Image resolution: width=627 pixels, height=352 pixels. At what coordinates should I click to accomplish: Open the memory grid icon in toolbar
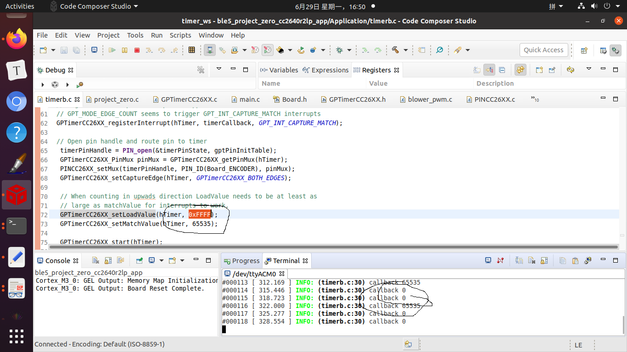pyautogui.click(x=192, y=50)
